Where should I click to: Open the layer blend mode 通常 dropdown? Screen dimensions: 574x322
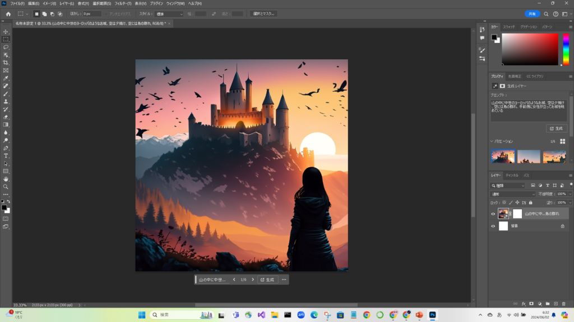[512, 194]
